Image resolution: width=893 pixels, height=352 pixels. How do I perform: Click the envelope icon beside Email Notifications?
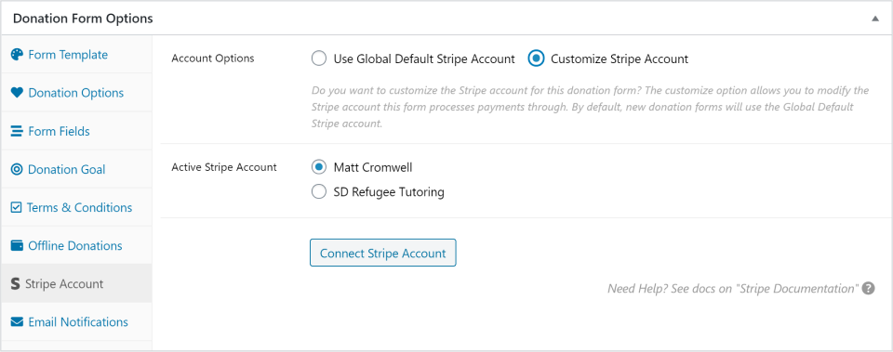tap(17, 322)
